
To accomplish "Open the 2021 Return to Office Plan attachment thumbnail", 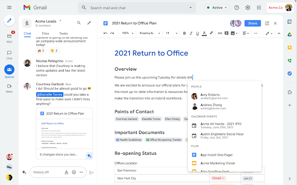I will point(65,133).
